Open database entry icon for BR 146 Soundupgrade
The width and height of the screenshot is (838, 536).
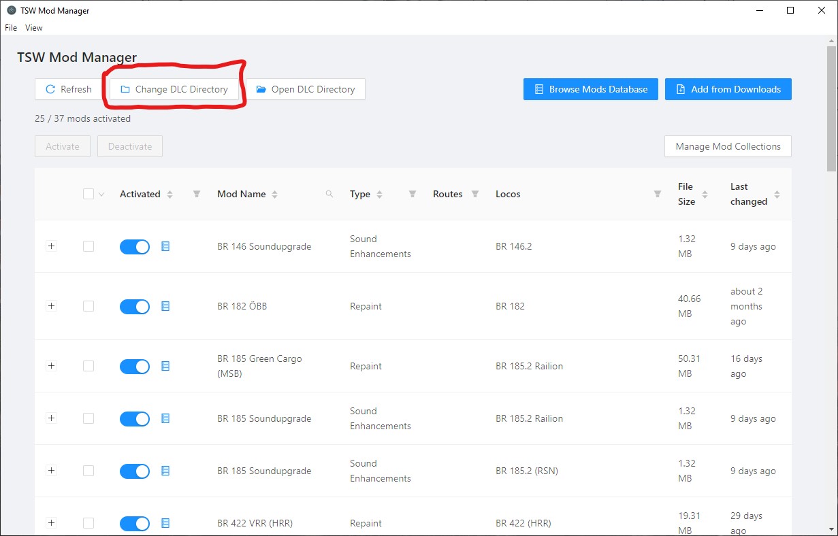[165, 247]
